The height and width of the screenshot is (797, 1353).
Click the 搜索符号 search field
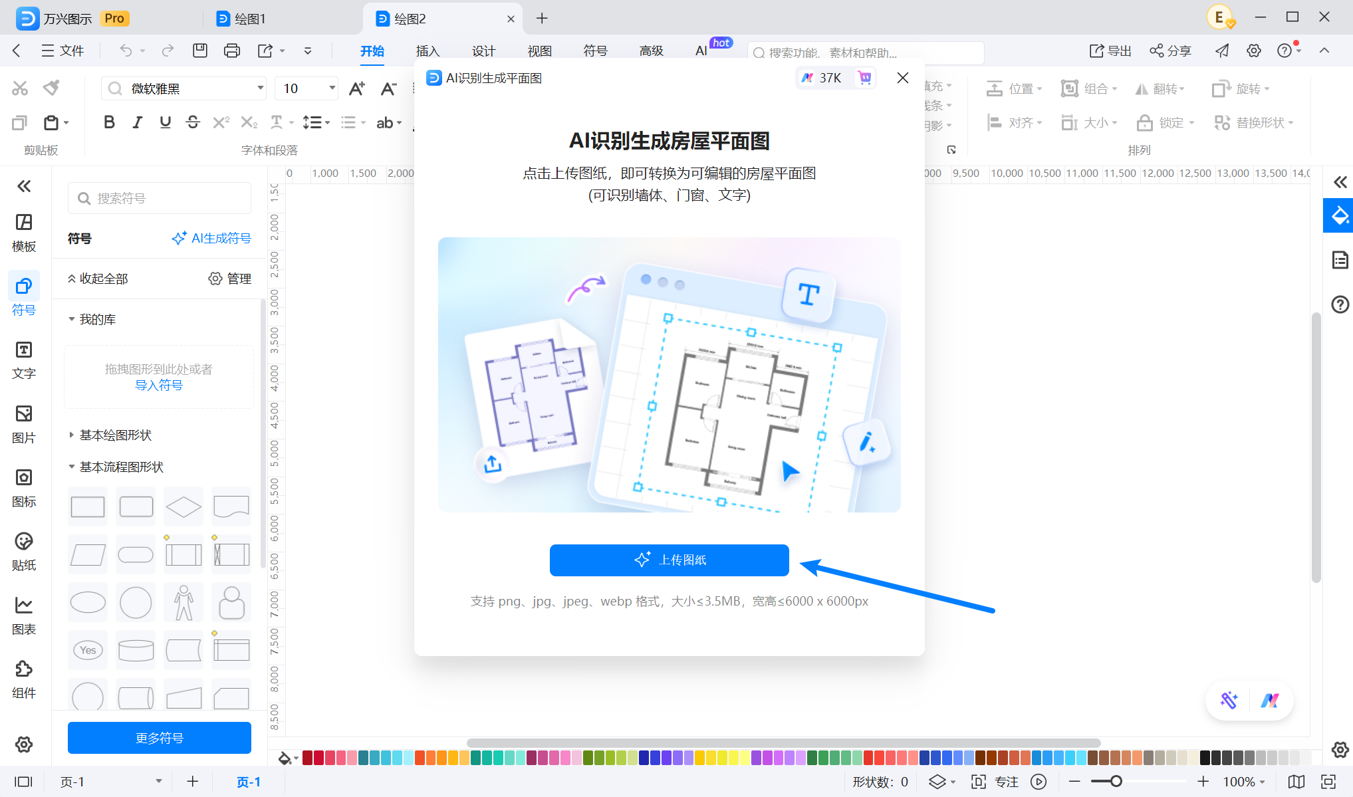coord(160,198)
